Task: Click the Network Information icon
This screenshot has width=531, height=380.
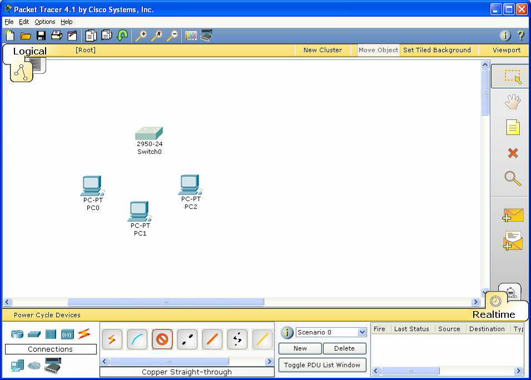Action: (x=505, y=35)
